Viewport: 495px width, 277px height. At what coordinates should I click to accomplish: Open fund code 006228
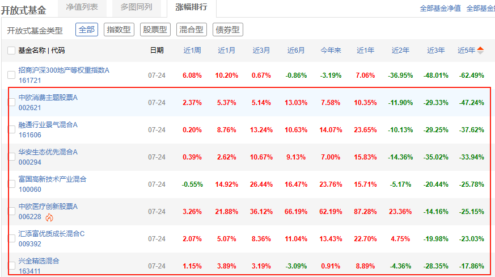point(29,217)
